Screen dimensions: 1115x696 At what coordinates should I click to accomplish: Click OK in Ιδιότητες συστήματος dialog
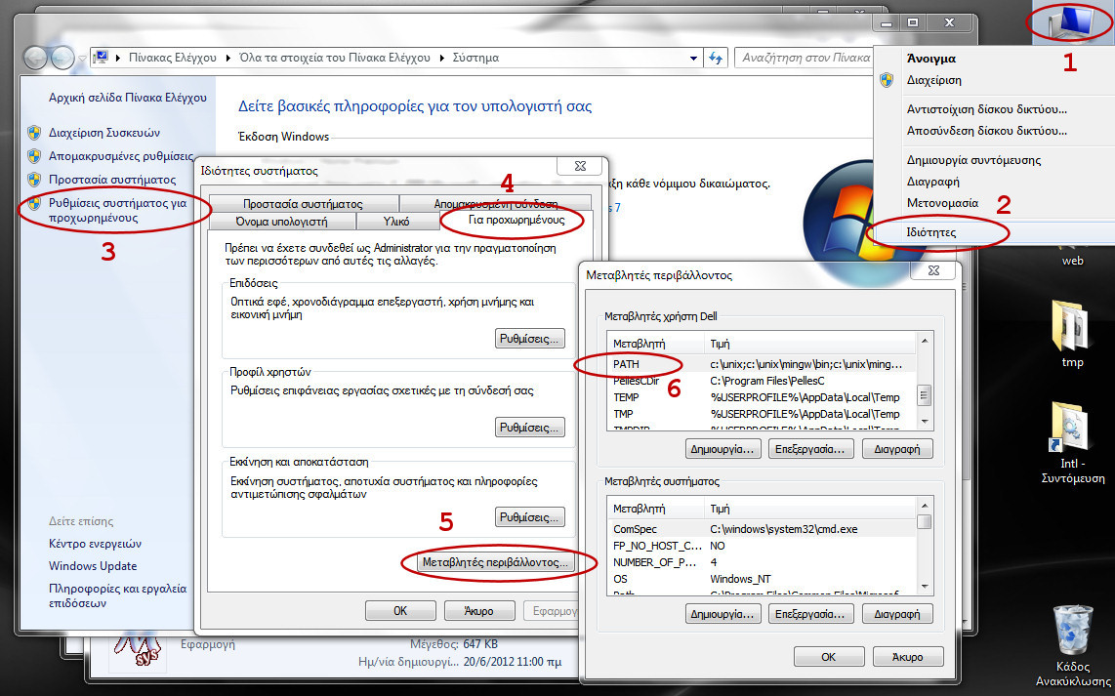pos(400,611)
